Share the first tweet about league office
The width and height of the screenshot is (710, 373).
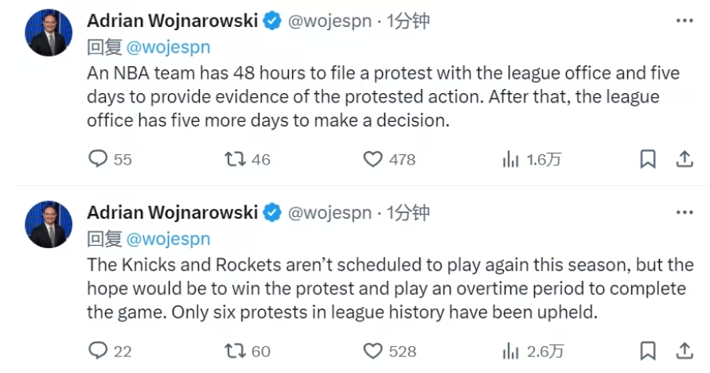point(684,159)
